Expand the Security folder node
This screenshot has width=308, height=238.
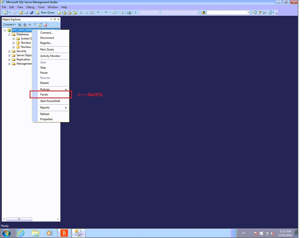(x=9, y=51)
